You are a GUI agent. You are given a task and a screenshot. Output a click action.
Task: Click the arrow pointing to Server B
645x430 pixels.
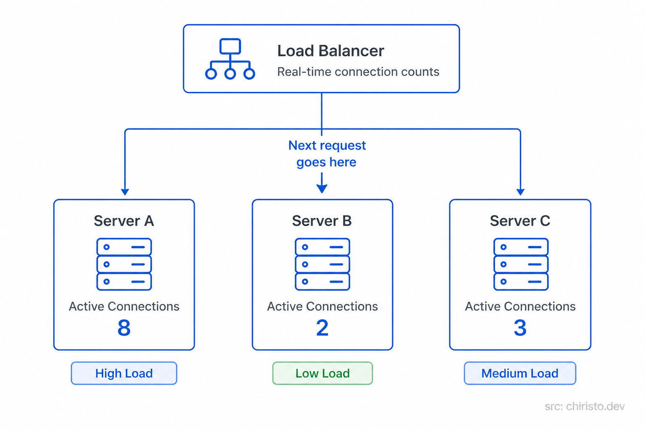point(322,185)
